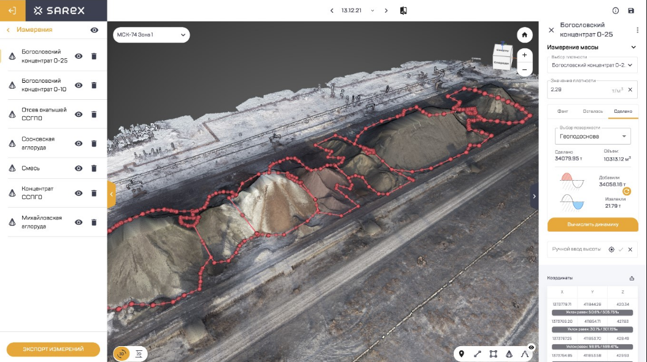Save the project with the floppy icon

(631, 10)
